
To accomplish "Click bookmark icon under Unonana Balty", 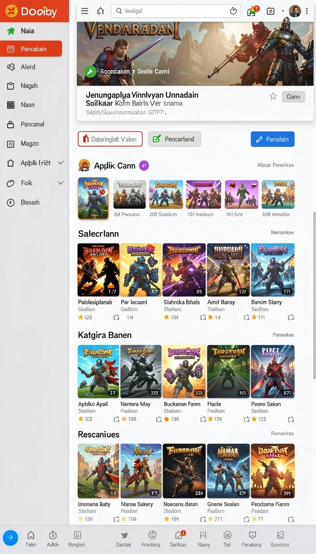I will (x=116, y=519).
